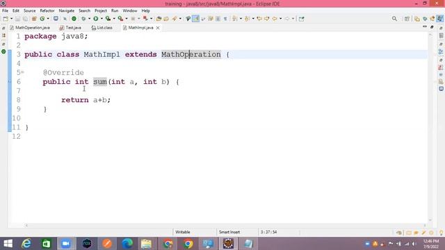Open Zoom from the taskbar
The width and height of the screenshot is (445, 250).
66,244
